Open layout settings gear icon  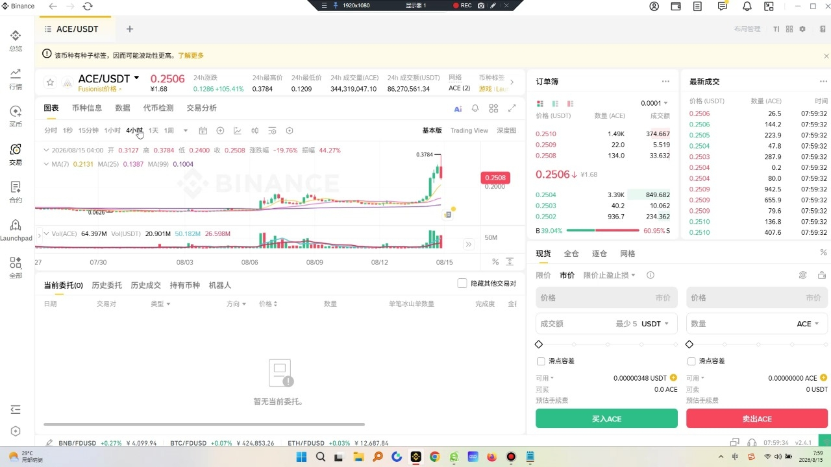[802, 29]
